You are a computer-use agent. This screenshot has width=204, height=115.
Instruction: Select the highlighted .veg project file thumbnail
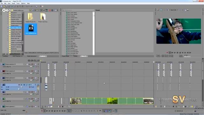coord(31,29)
